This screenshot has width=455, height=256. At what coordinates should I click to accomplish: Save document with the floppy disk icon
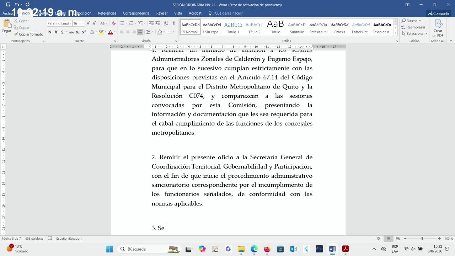click(x=8, y=5)
